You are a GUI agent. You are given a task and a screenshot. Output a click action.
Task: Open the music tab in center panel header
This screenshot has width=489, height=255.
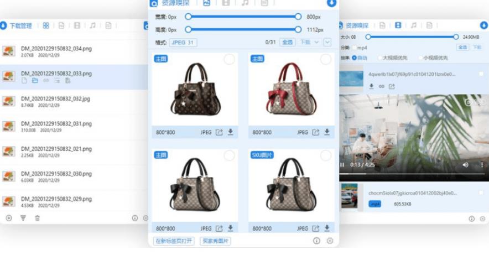pos(245,3)
